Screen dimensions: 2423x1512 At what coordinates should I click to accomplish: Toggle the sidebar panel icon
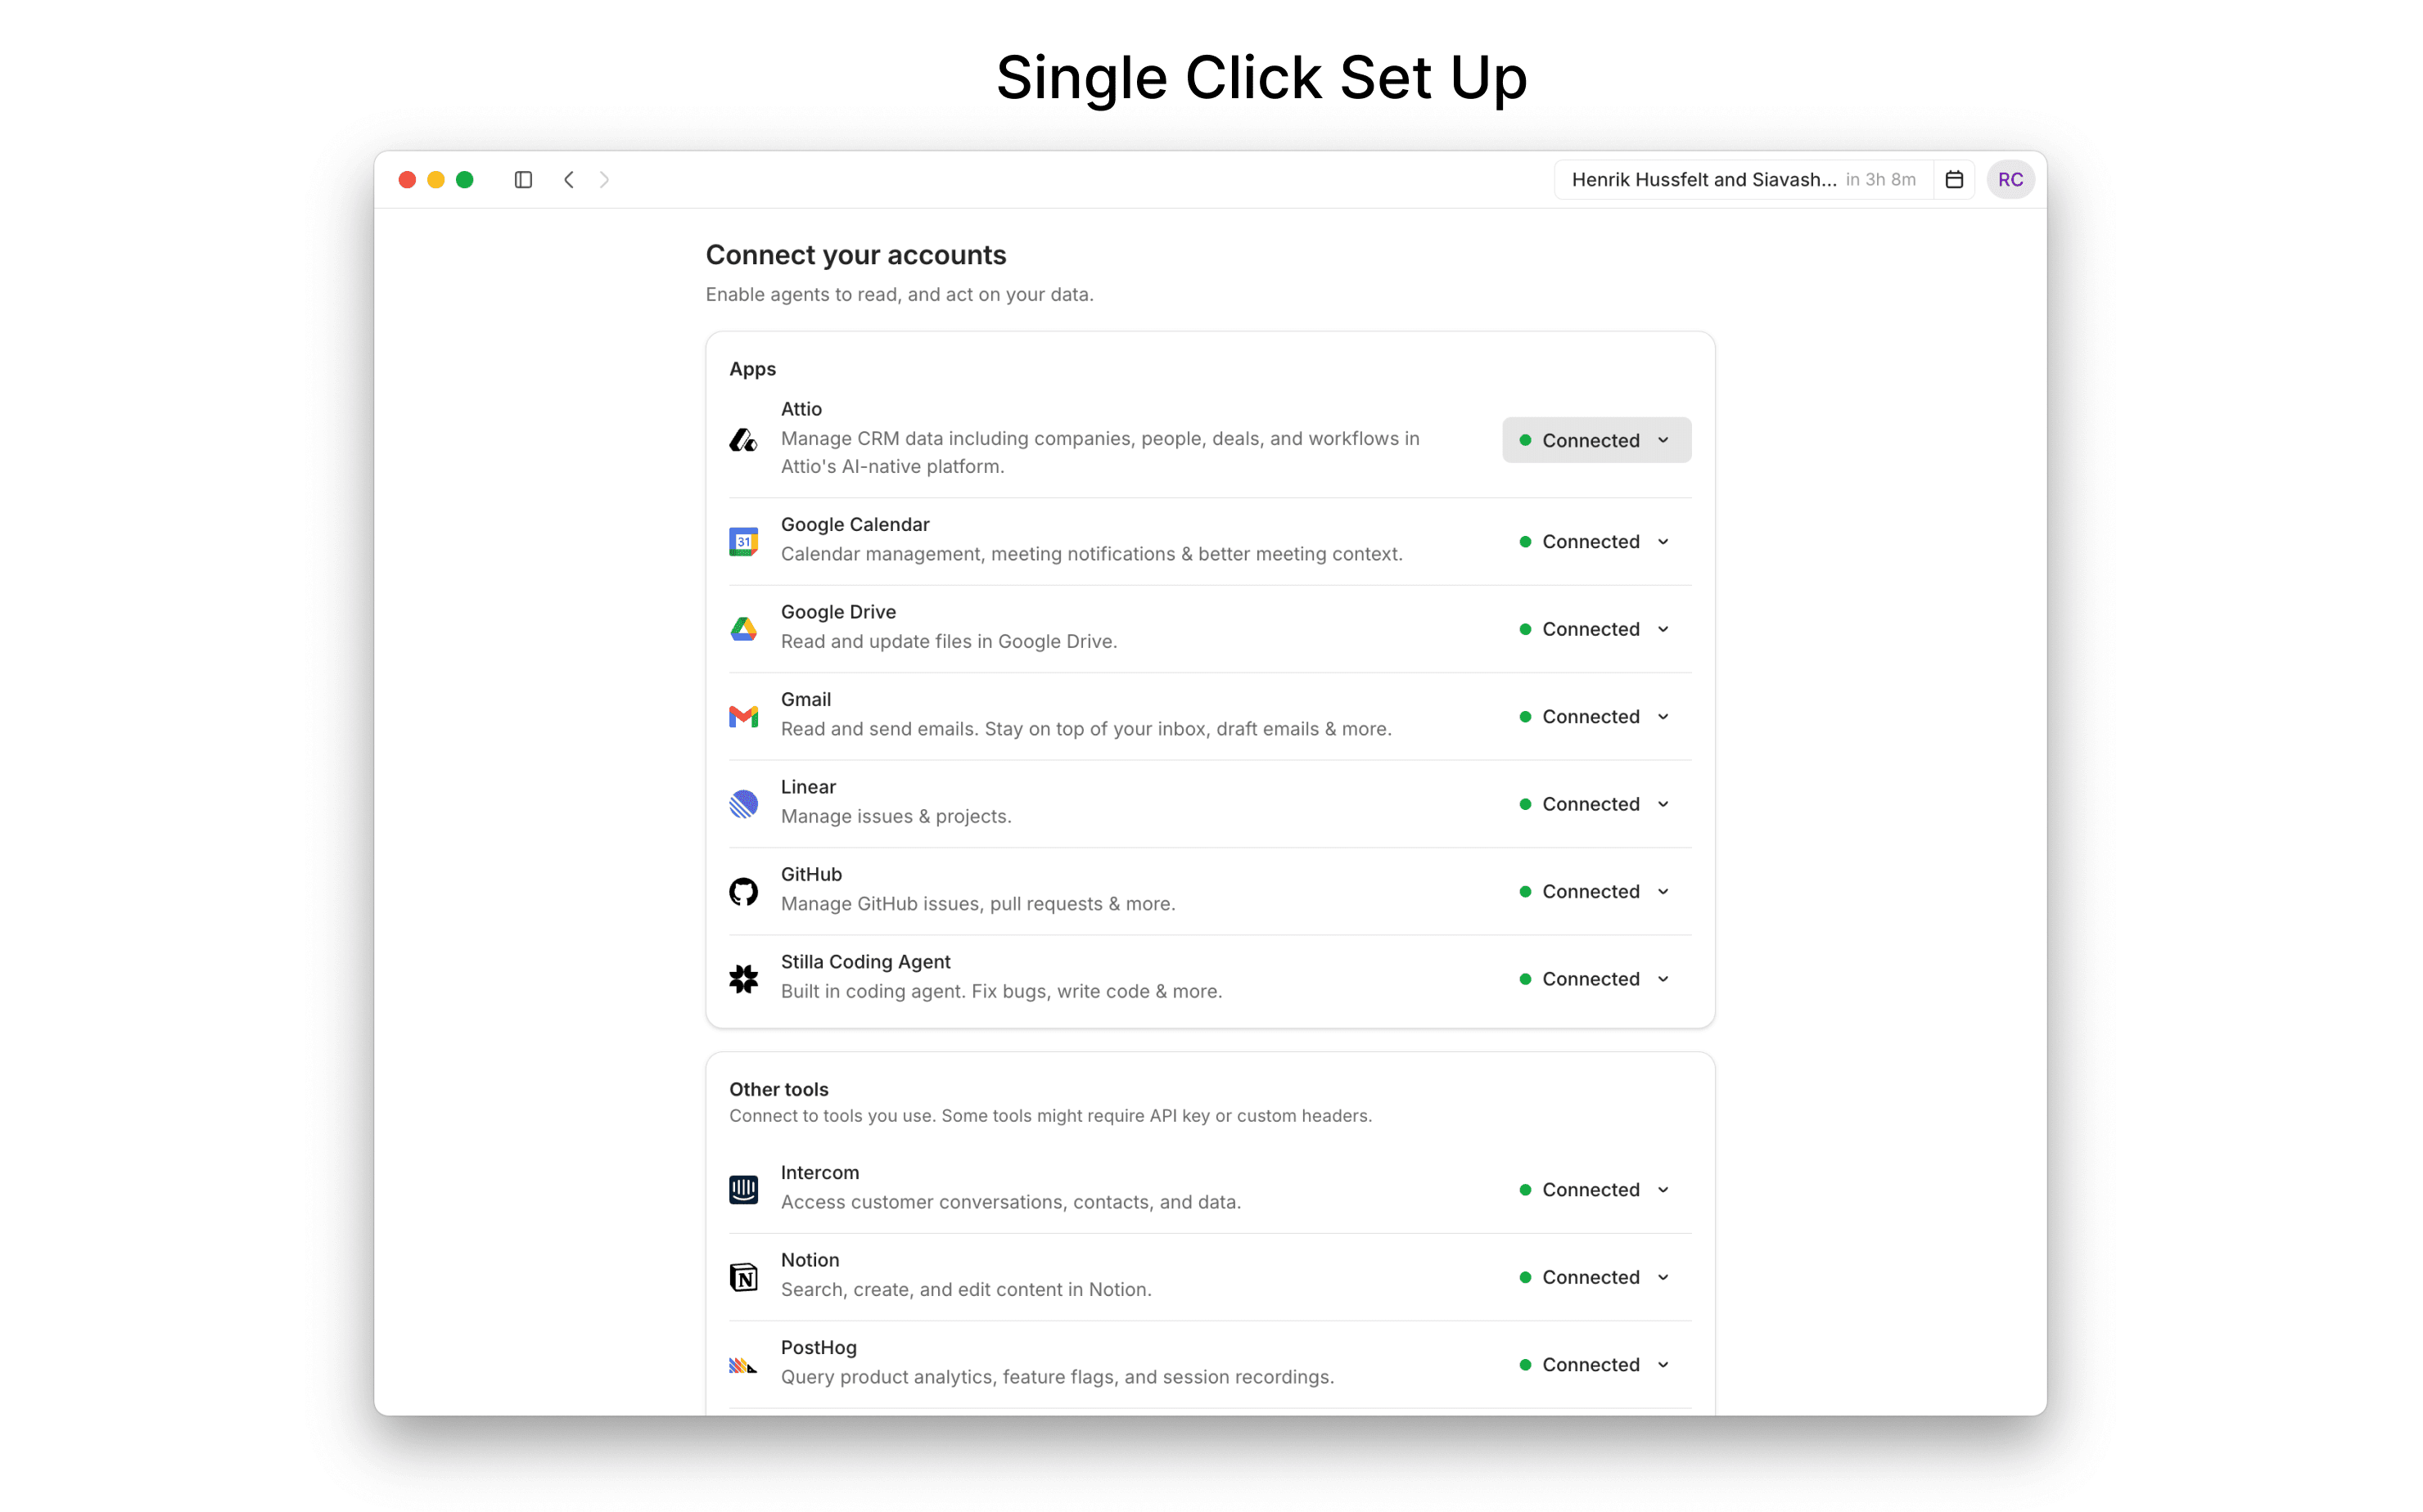coord(523,180)
